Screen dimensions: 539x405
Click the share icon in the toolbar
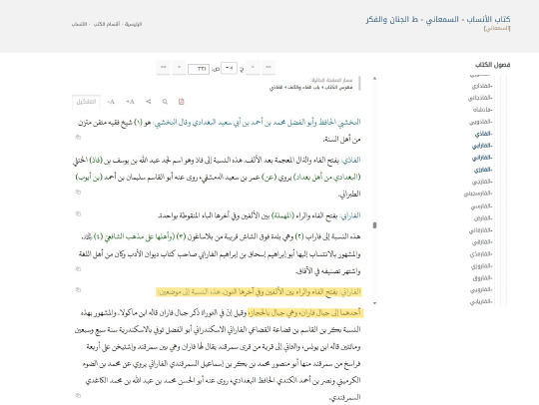tap(149, 102)
